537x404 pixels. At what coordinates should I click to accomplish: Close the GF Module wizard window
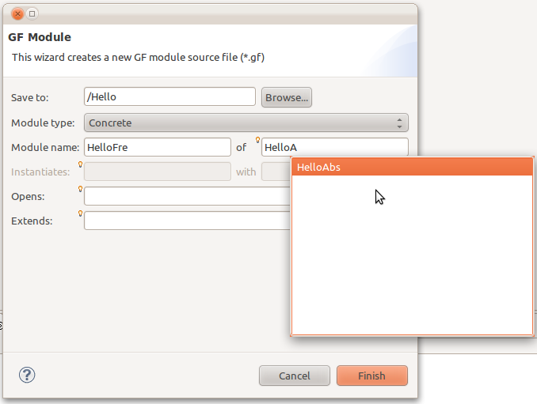coord(17,13)
